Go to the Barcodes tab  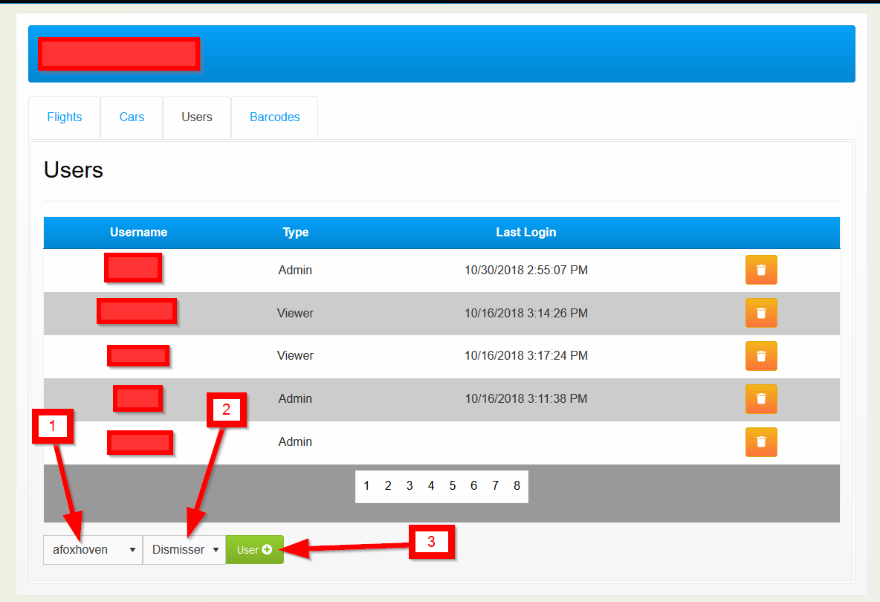pyautogui.click(x=274, y=117)
